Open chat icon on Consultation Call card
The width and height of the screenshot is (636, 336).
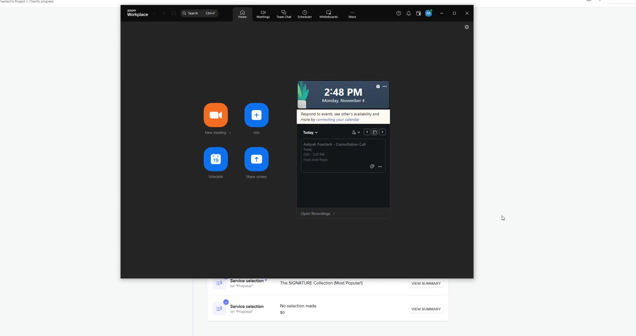(372, 166)
